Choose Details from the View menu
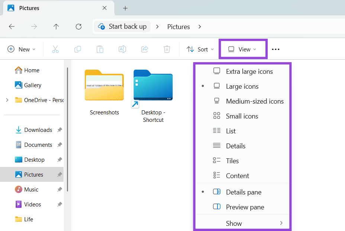The image size is (345, 231). (236, 146)
